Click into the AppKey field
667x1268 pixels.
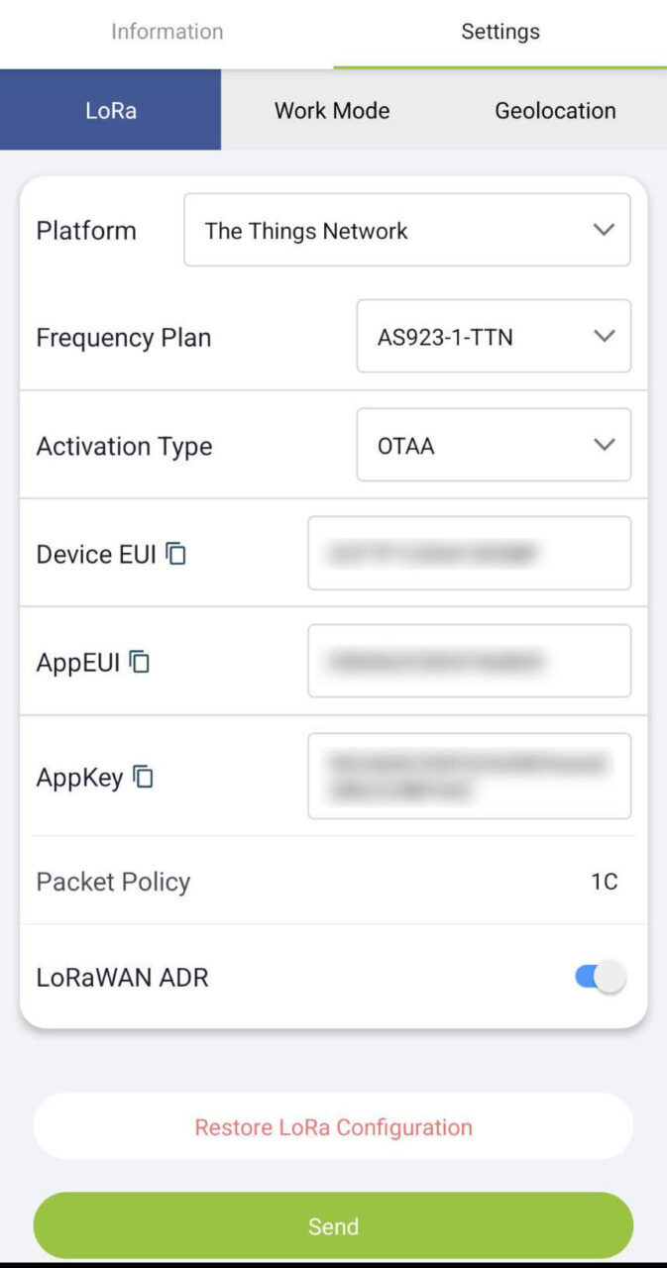[469, 777]
